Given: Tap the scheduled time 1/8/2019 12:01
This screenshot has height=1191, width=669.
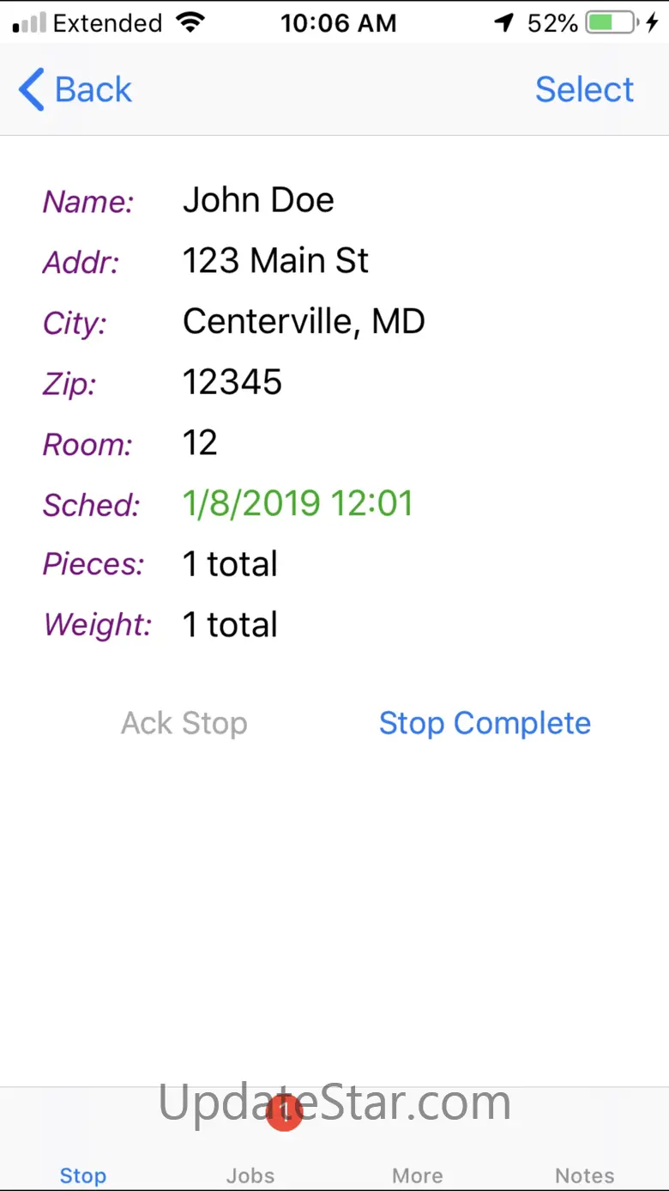Looking at the screenshot, I should click(298, 503).
